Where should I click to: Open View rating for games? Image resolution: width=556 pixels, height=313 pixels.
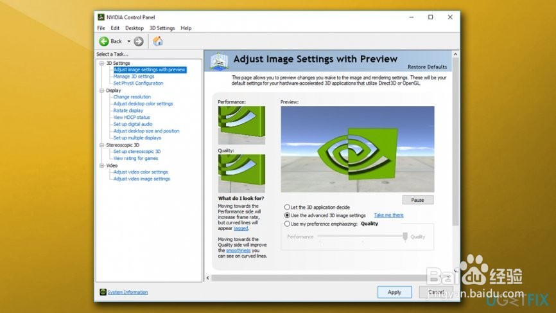coord(135,158)
